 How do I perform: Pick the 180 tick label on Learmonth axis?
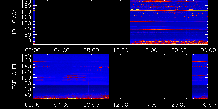tap(26, 56)
